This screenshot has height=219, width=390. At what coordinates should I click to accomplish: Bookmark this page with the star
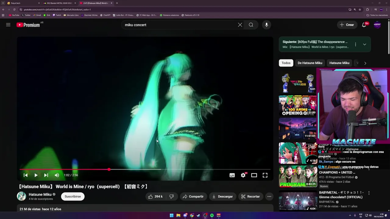point(360,9)
